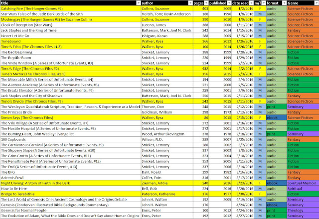
Task: Select 'The BFG' title cell
Action: [71, 172]
